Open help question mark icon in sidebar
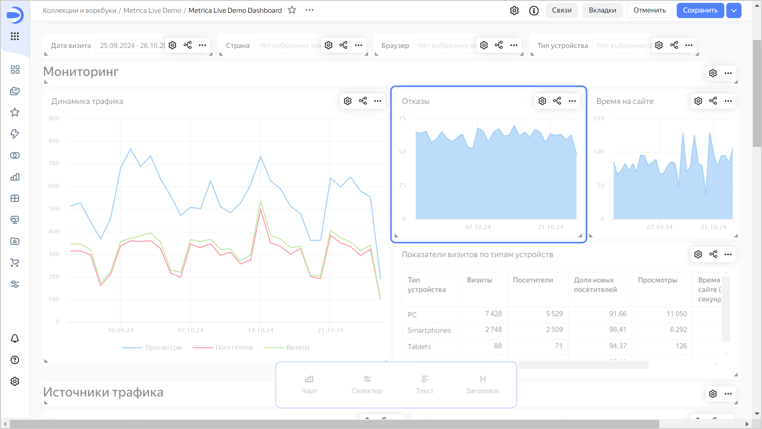 point(15,360)
